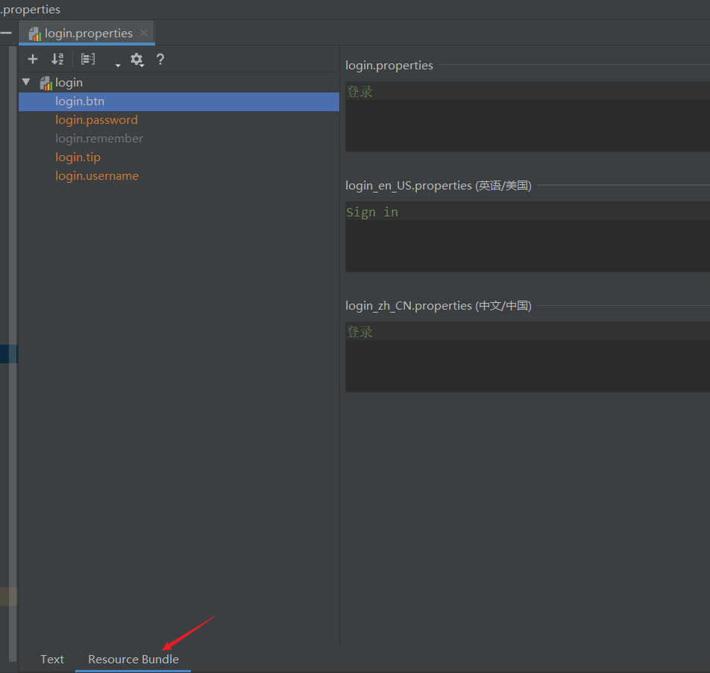Collapse the login tree node

[26, 82]
